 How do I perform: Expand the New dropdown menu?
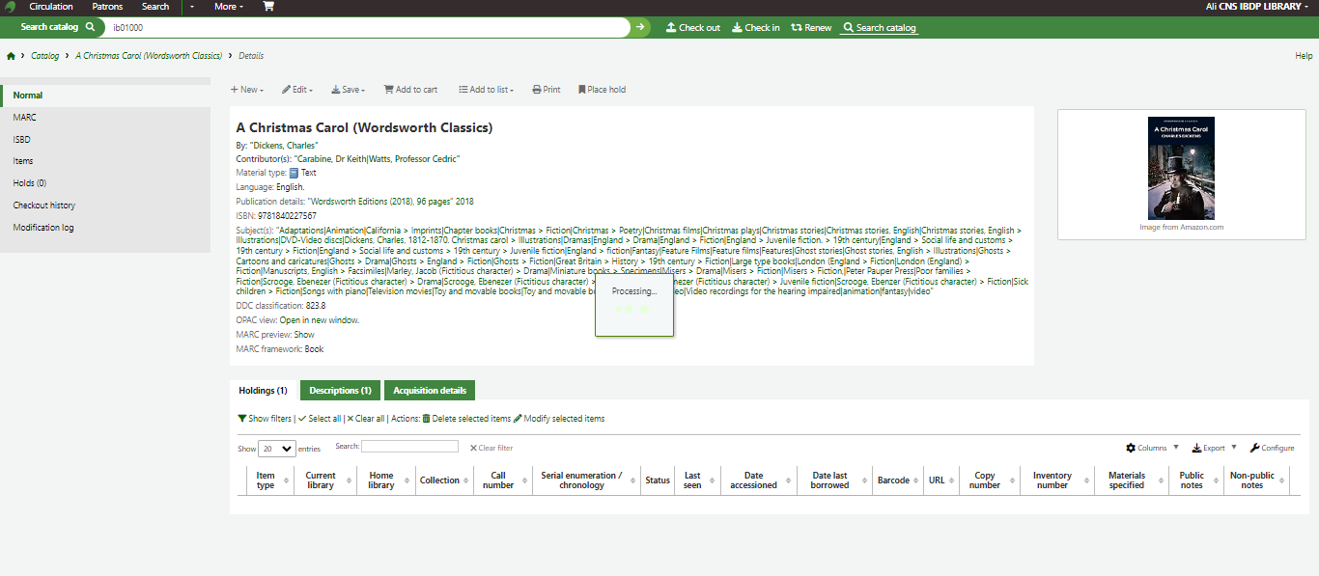click(246, 90)
